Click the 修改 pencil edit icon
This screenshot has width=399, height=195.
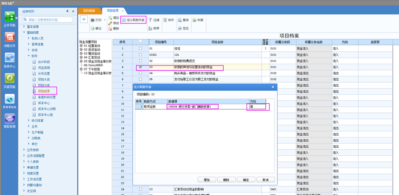(110, 23)
